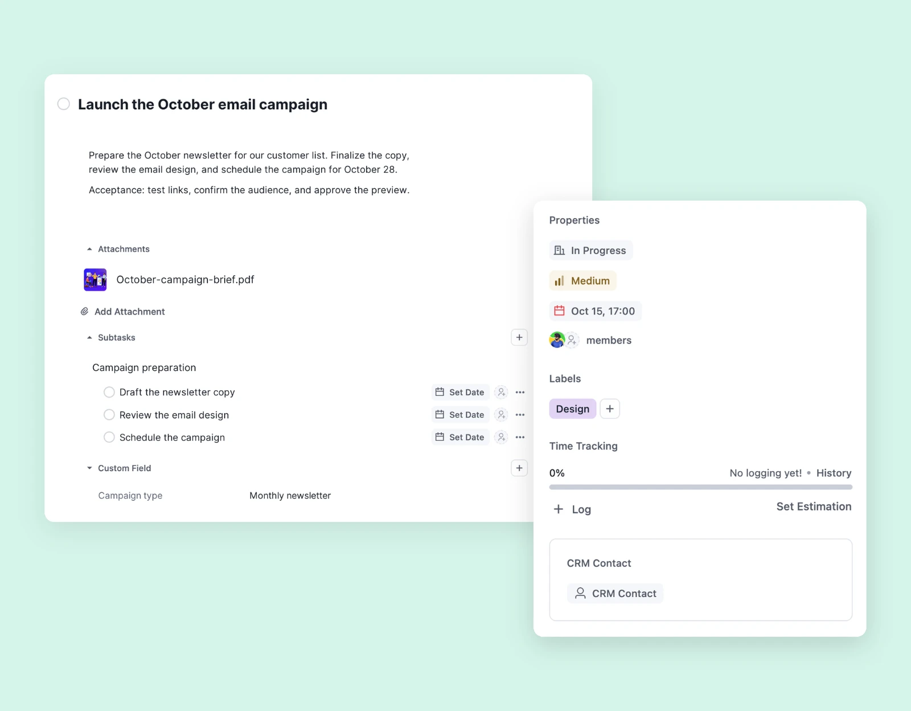This screenshot has width=911, height=711.
Task: Click the time tracking progress bar
Action: [701, 487]
